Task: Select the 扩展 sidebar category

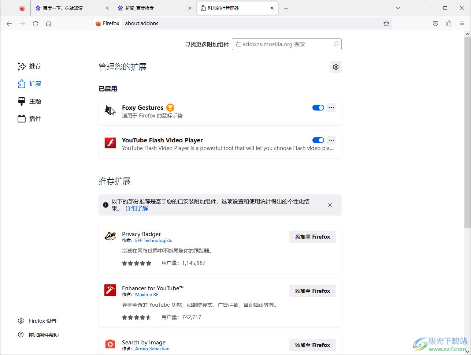Action: coord(29,84)
